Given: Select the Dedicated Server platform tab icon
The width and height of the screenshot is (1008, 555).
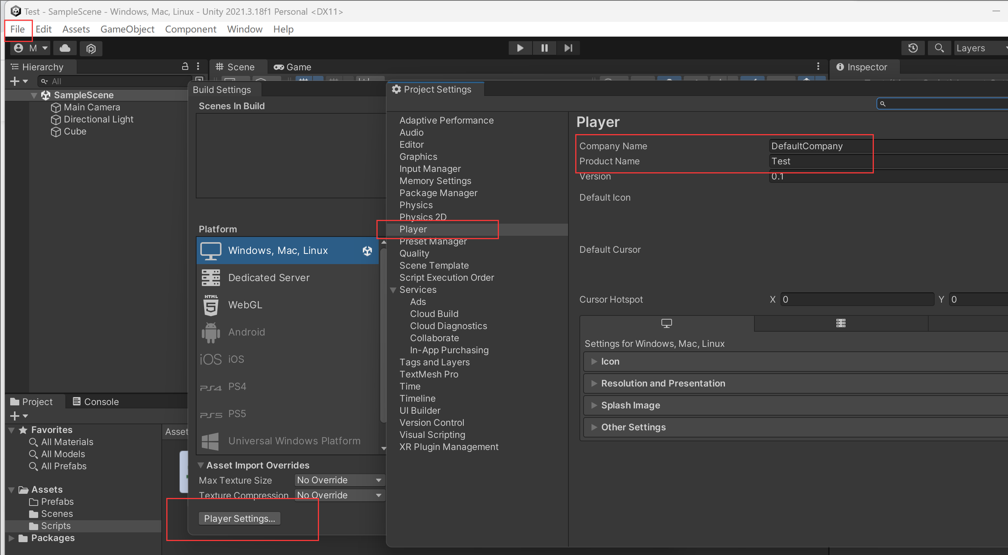Looking at the screenshot, I should click(841, 323).
